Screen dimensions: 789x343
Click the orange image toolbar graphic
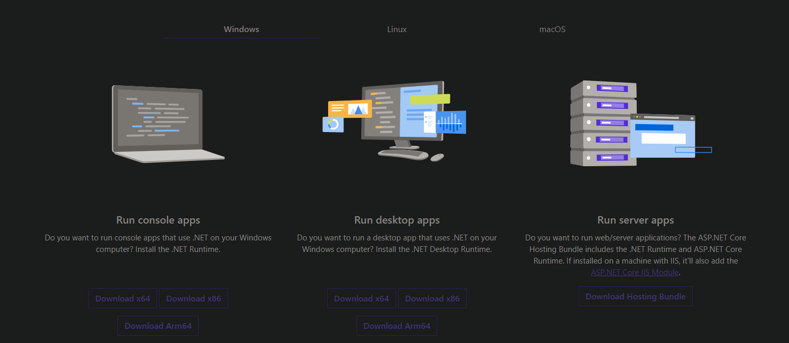tap(349, 107)
